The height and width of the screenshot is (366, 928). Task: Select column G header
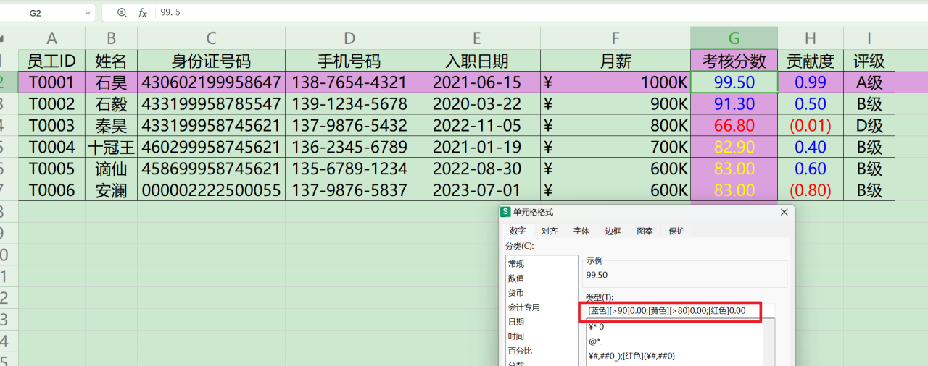tap(734, 38)
